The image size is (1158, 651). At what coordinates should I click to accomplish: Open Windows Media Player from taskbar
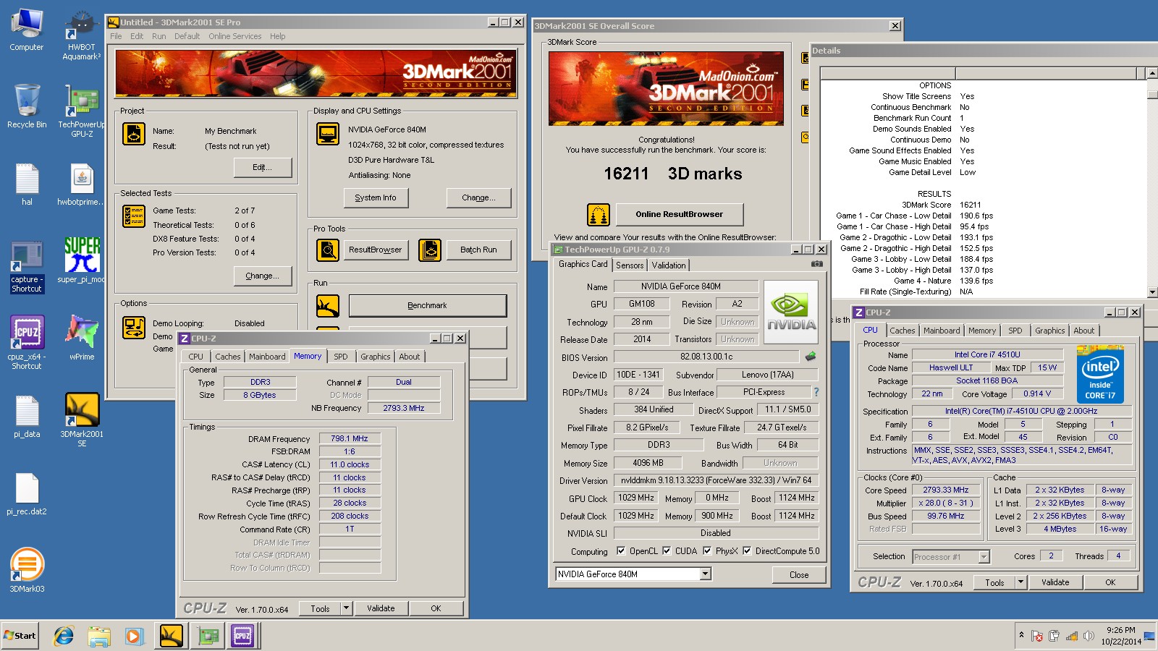[134, 636]
